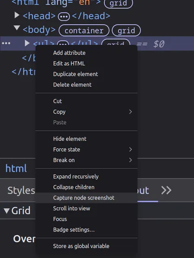Collapse the Grid section
The height and width of the screenshot is (258, 194).
pos(7,211)
